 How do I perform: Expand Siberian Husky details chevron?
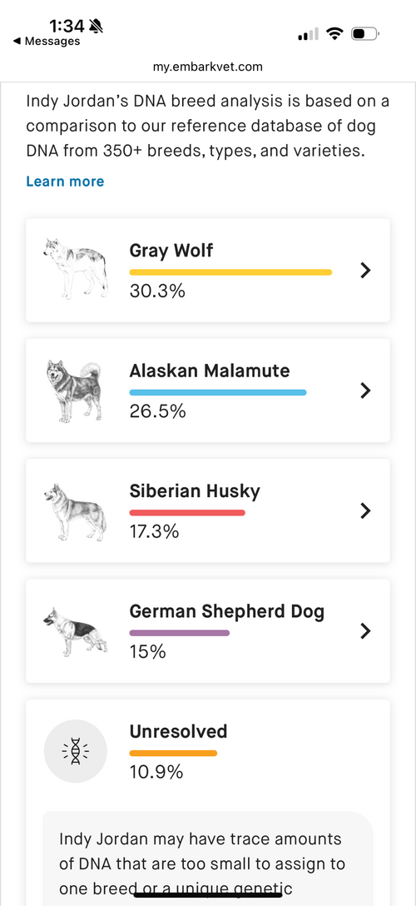tap(364, 510)
